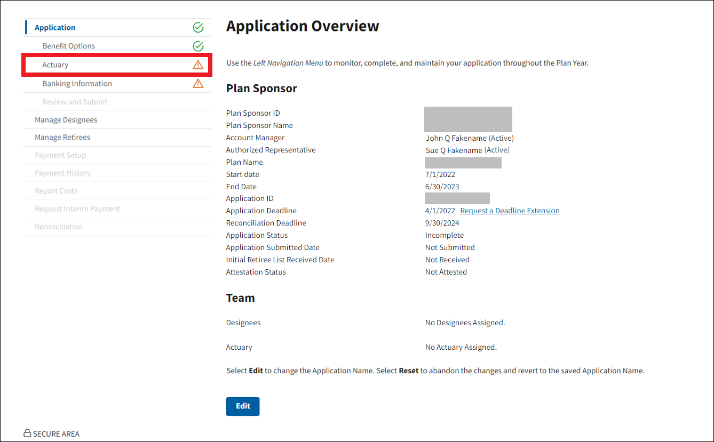Image resolution: width=714 pixels, height=442 pixels.
Task: Navigate to Manage Retirees
Action: [x=62, y=138]
